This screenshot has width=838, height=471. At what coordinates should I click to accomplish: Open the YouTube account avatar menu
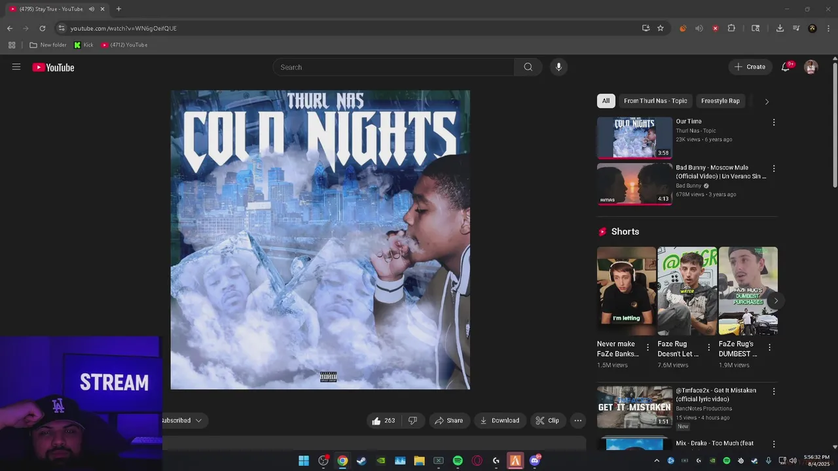tap(811, 67)
